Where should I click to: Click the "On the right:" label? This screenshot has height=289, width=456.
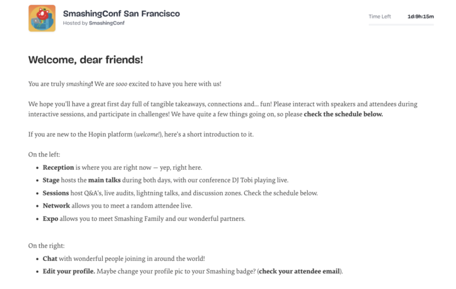47,245
